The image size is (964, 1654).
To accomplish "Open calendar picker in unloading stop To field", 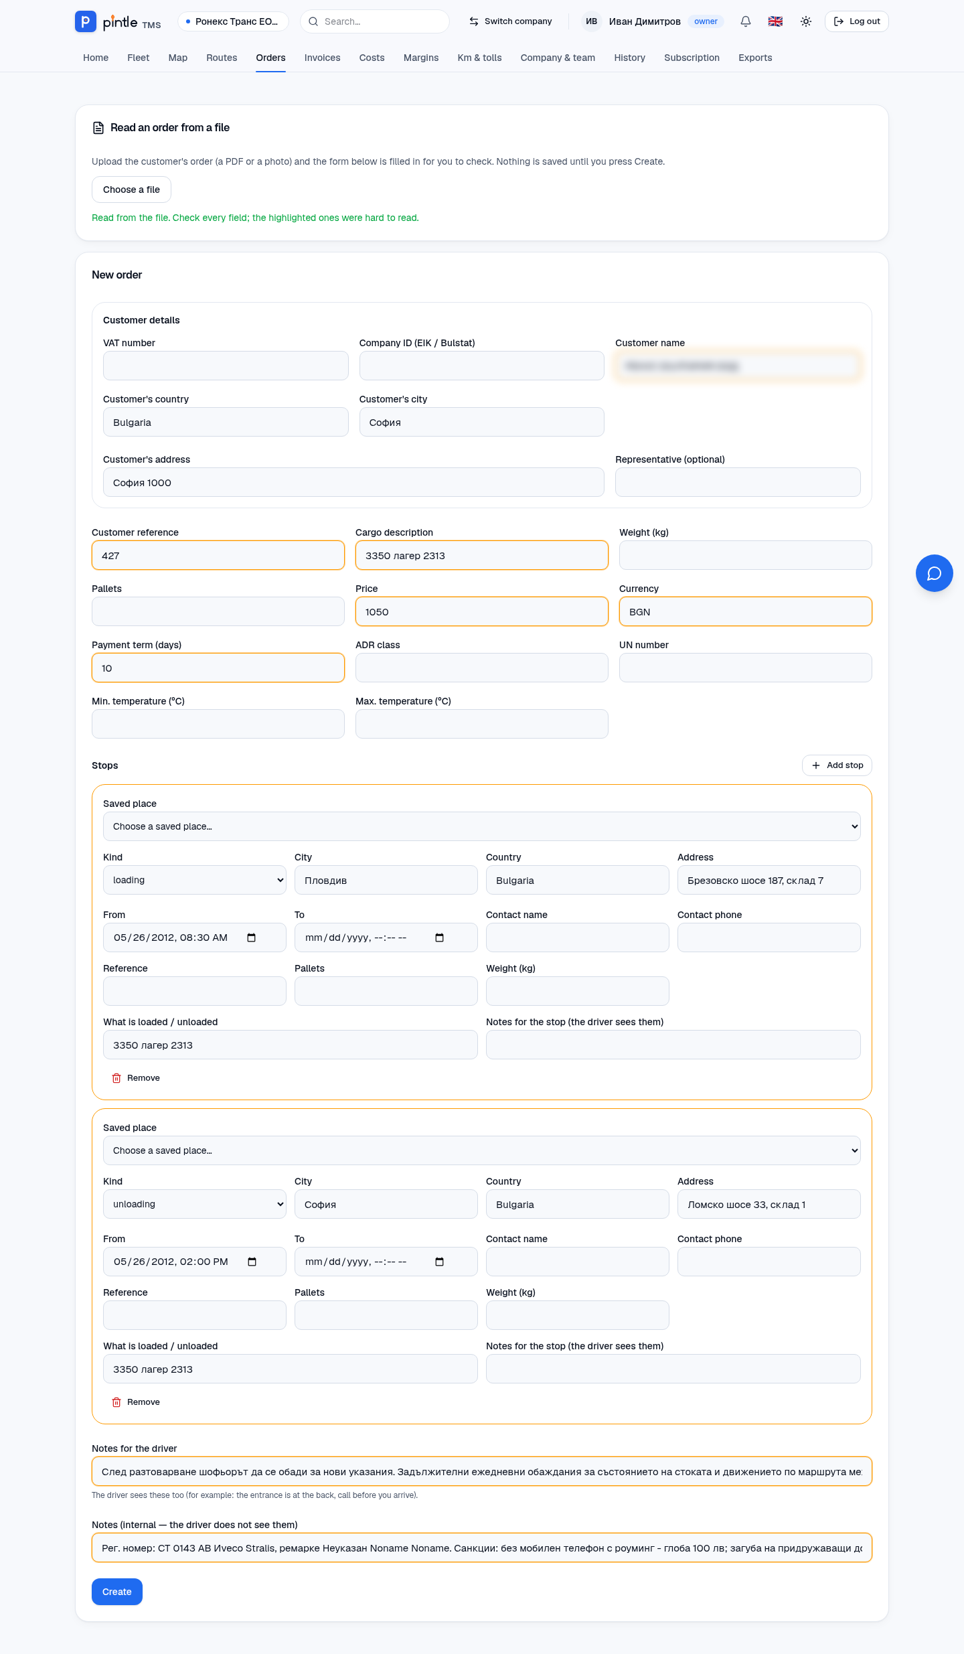I will pyautogui.click(x=440, y=1262).
